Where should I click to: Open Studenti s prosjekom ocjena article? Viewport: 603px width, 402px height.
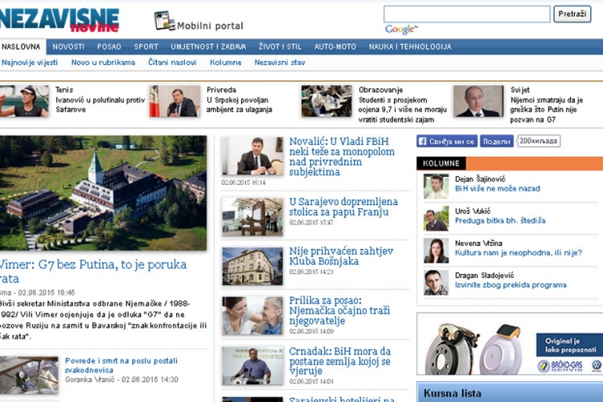[x=403, y=109]
